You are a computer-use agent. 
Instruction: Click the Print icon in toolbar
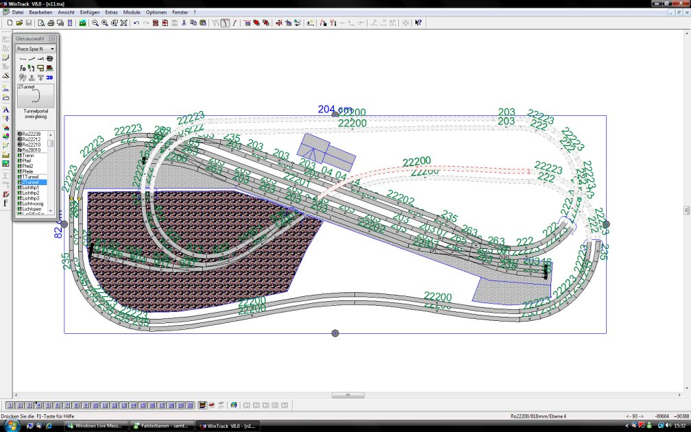point(51,23)
